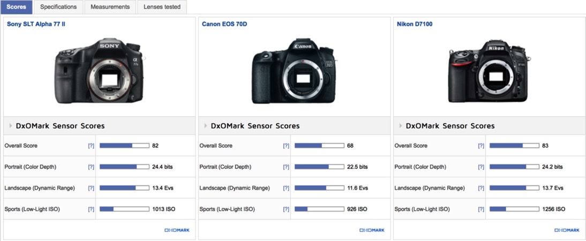Select Sony's 13.4 Evs dynamic range value
Screen dimensions: 586x241
click(x=163, y=188)
